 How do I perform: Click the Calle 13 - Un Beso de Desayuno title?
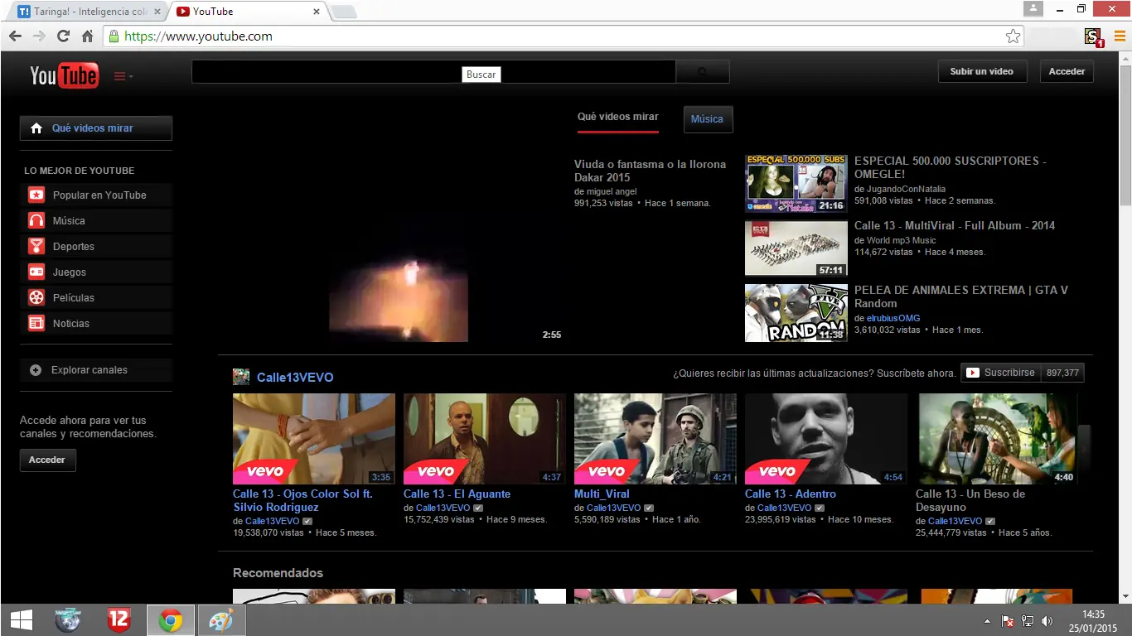coord(970,500)
